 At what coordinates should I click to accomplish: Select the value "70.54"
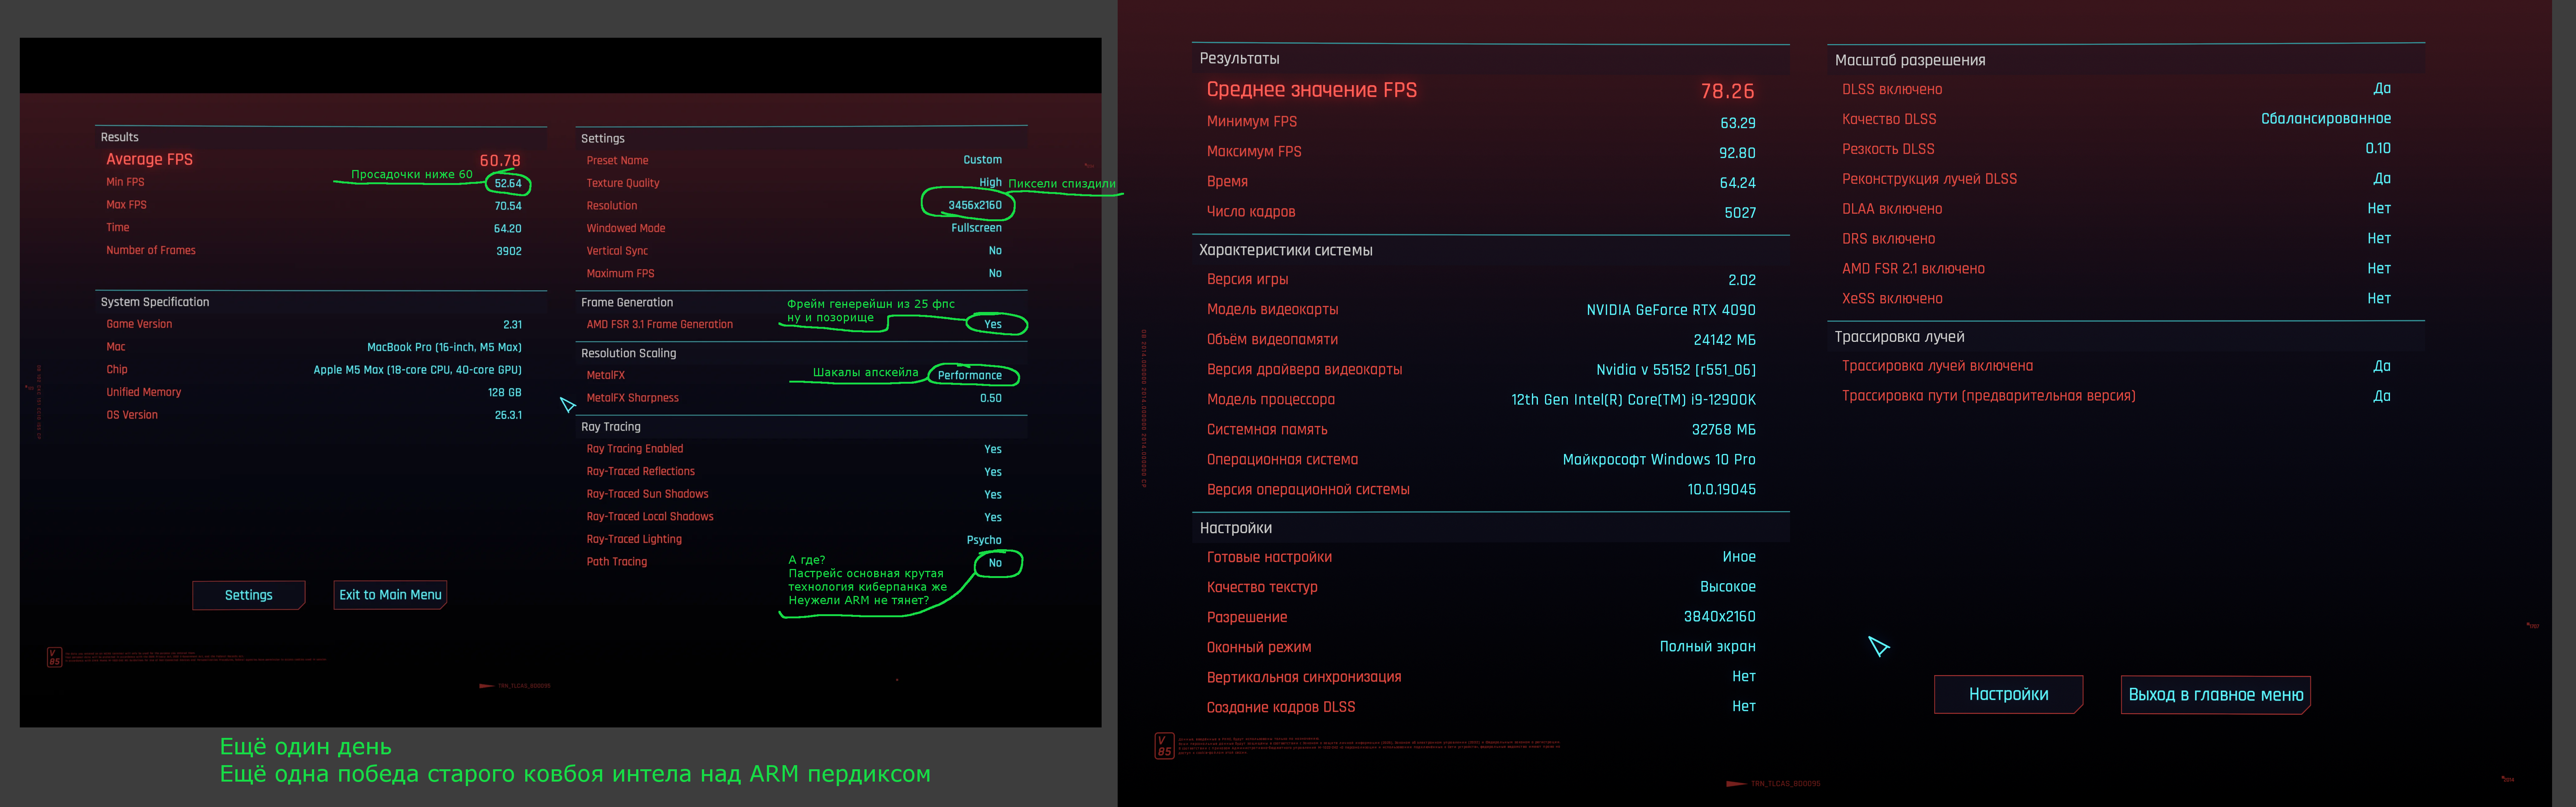(x=508, y=206)
